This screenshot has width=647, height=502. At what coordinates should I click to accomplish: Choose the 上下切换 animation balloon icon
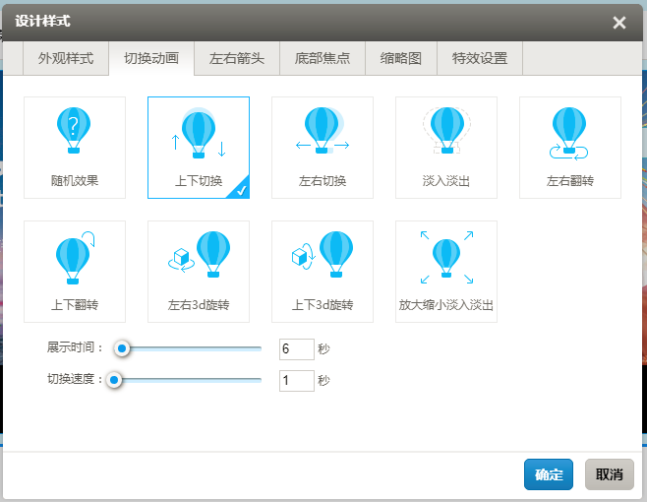click(x=199, y=134)
